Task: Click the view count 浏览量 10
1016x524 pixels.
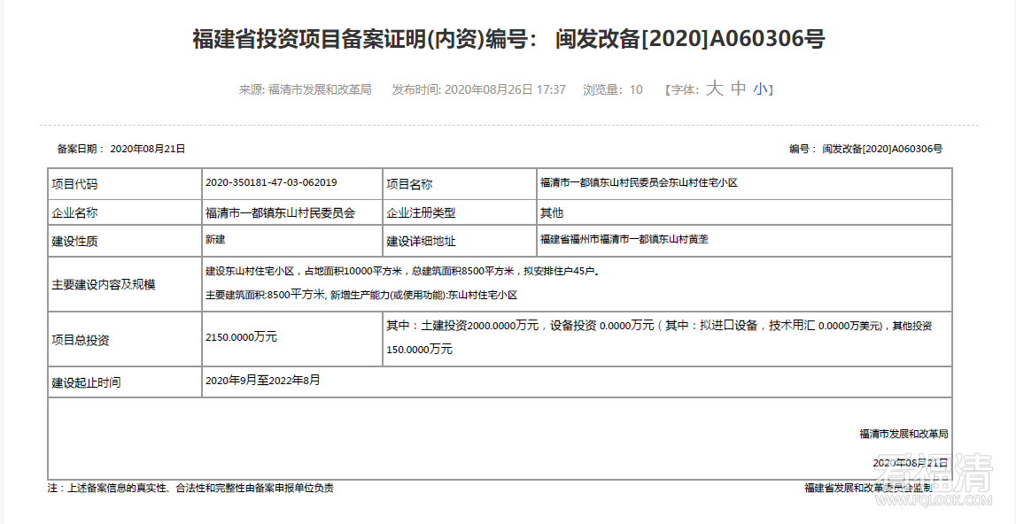Action: (613, 89)
